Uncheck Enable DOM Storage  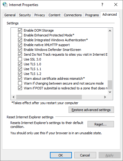(x=20, y=30)
